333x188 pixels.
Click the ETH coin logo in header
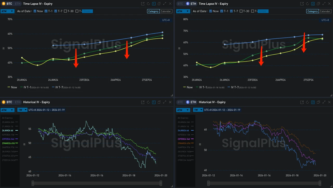(188, 4)
